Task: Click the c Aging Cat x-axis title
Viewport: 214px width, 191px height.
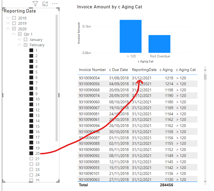Action: [x=145, y=61]
